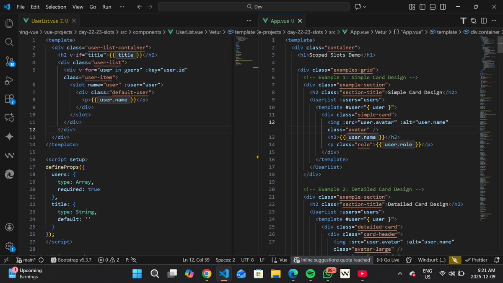This screenshot has width=503, height=283.
Task: Open the Run menu
Action: click(107, 7)
